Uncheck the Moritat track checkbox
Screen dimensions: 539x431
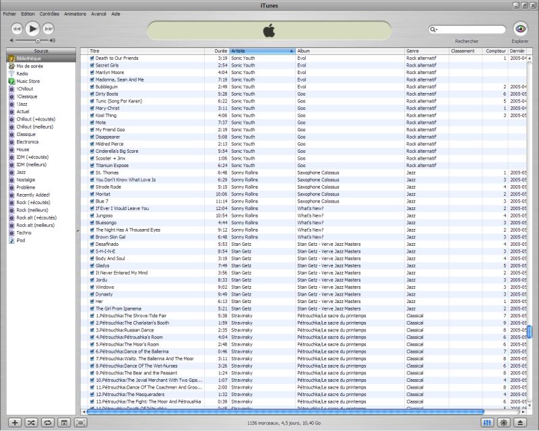[92, 194]
